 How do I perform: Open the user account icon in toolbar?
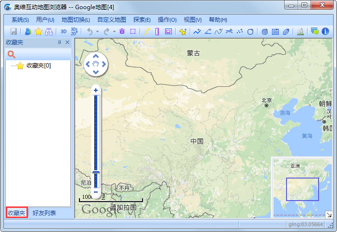point(28,31)
